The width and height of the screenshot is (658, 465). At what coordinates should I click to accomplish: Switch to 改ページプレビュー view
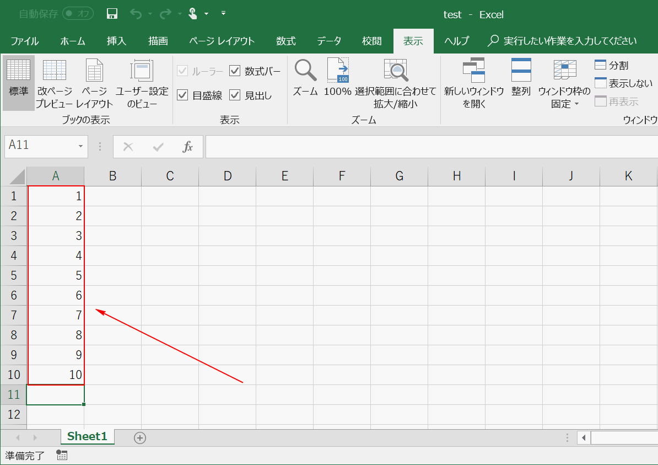tap(55, 83)
